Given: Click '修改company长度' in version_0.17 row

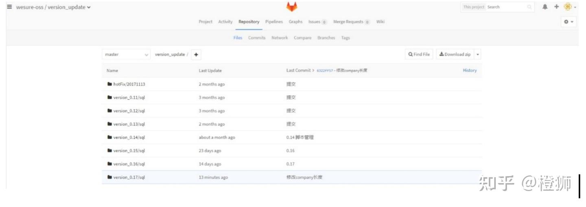Looking at the screenshot, I should coord(304,177).
